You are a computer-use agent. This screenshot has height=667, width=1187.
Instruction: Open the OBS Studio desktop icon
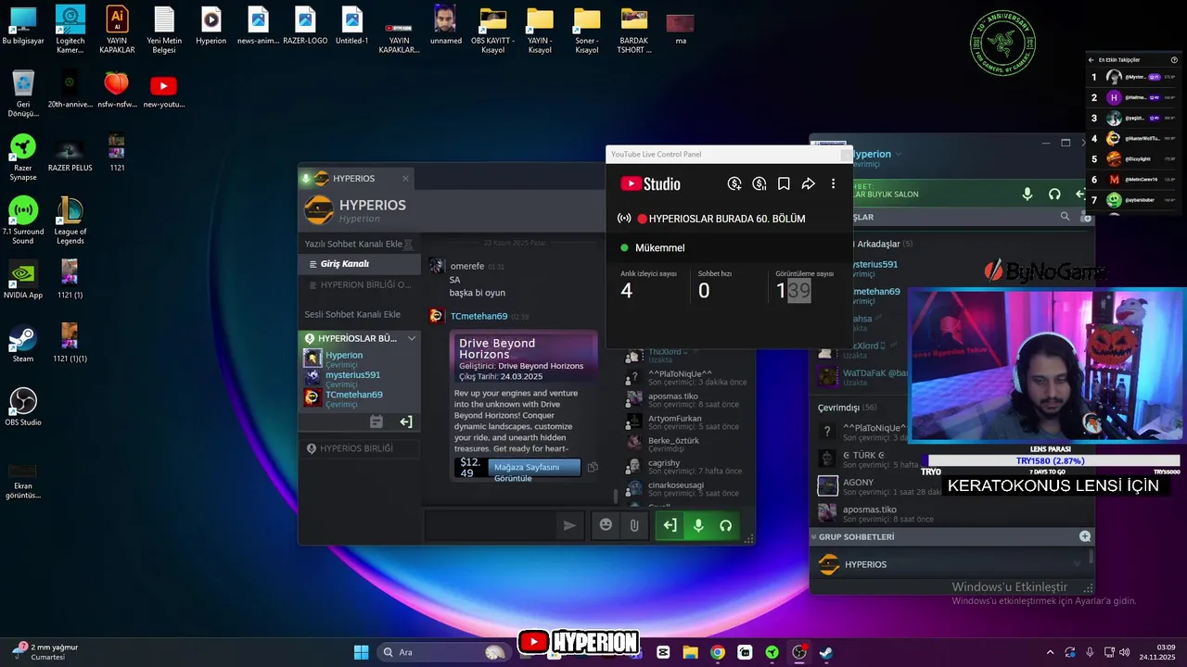point(23,407)
